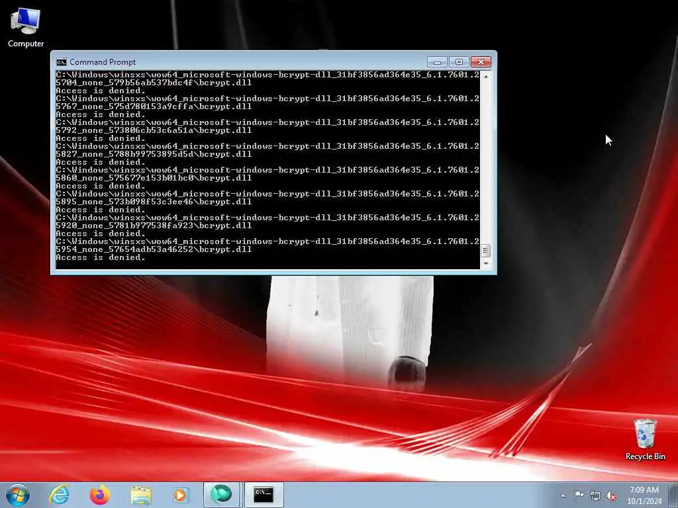
Task: Minimize the Command Prompt window
Action: point(437,62)
